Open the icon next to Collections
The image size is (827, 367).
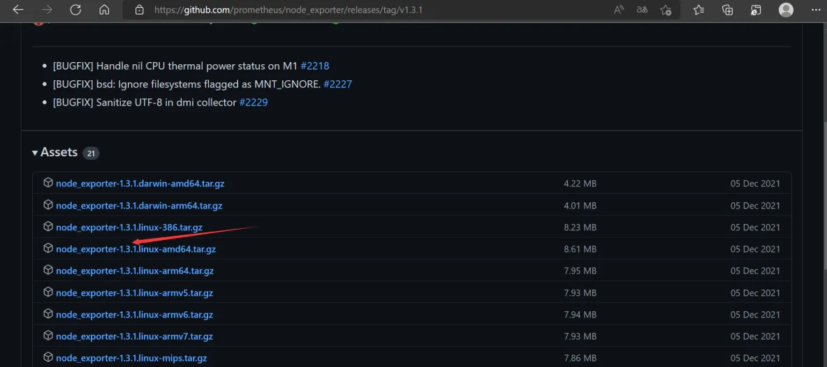[756, 10]
